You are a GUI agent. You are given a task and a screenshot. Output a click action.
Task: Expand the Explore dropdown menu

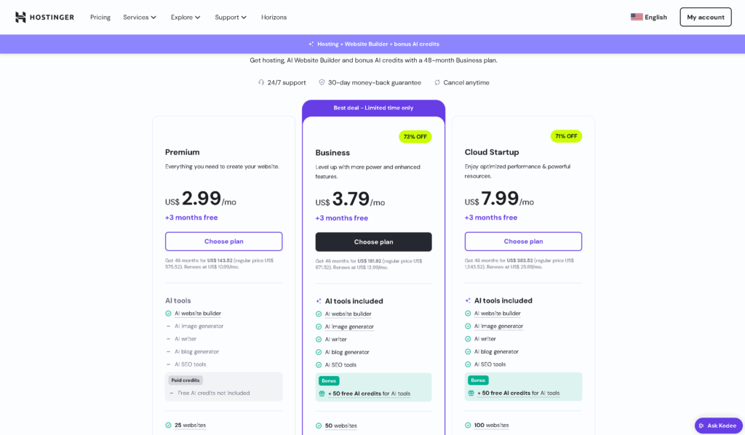(186, 17)
